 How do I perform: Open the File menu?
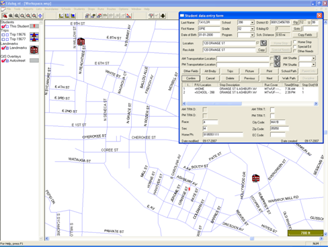[x=9, y=9]
